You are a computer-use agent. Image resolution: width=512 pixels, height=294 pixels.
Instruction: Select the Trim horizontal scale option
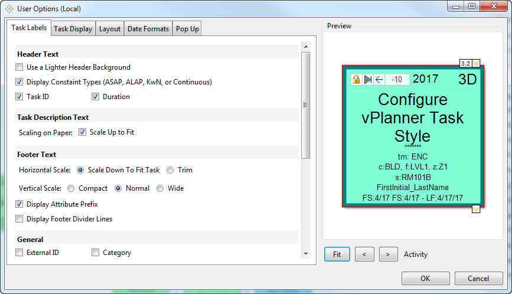tap(170, 170)
